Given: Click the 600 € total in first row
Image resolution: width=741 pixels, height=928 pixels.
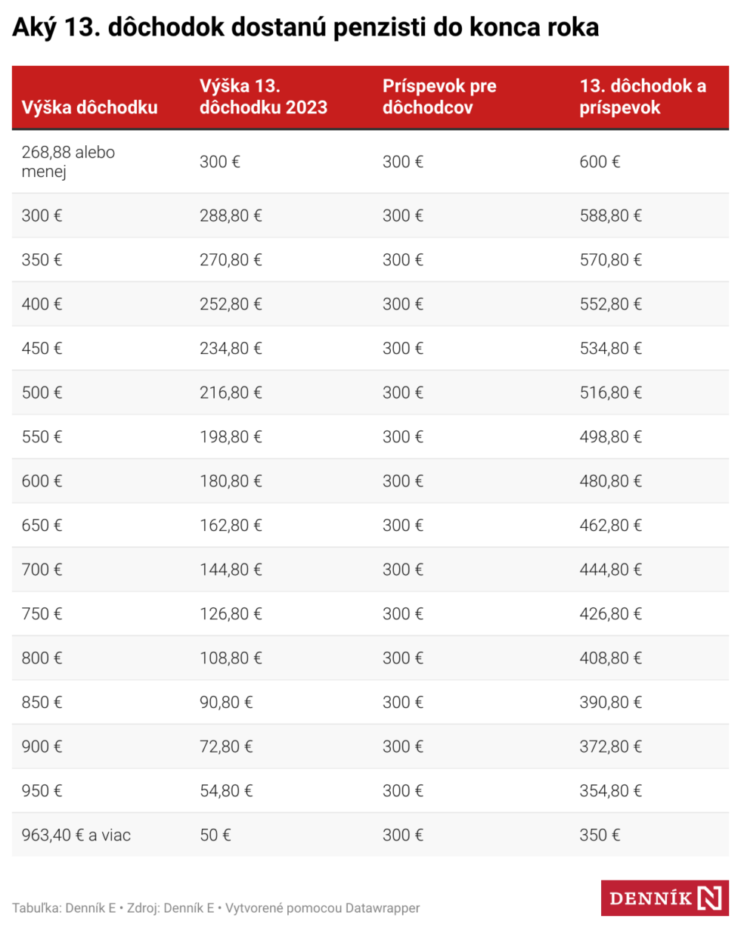Looking at the screenshot, I should [600, 162].
